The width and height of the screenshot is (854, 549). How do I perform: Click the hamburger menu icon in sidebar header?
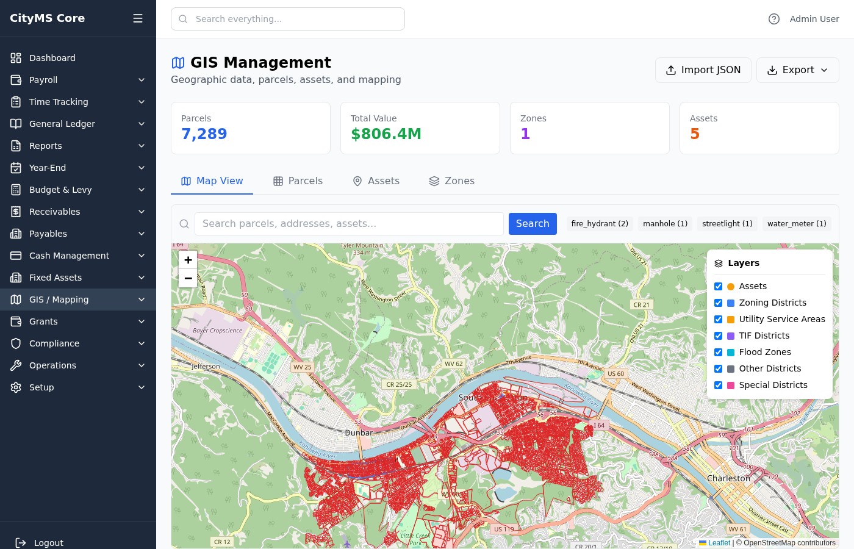pyautogui.click(x=138, y=18)
